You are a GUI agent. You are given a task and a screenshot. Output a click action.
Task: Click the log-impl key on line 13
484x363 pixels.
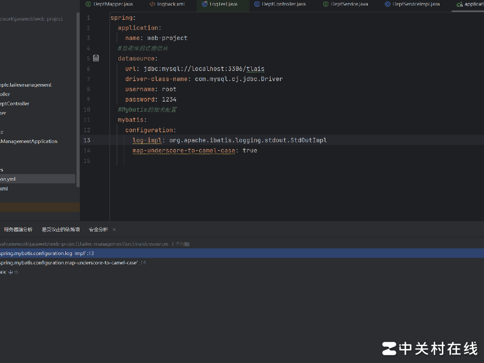coord(147,140)
